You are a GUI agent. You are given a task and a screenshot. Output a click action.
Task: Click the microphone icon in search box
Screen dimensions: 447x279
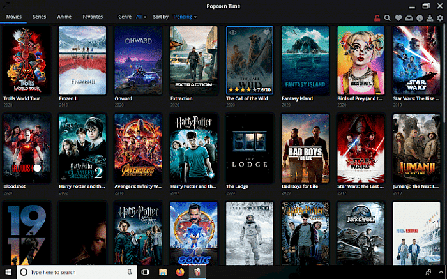130,272
